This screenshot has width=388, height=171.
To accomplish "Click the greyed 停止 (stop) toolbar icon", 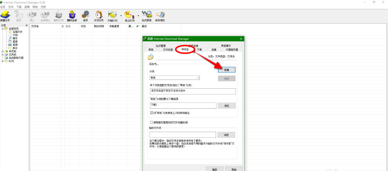I will [32, 16].
